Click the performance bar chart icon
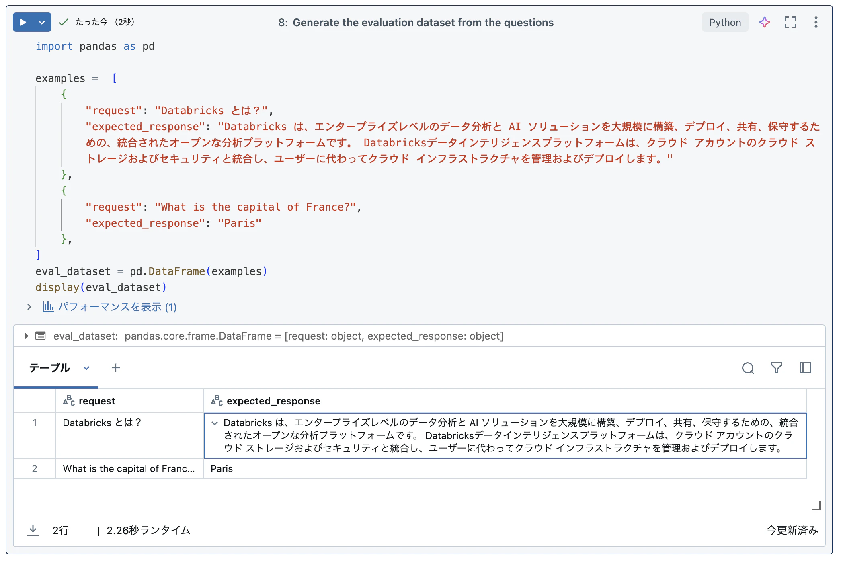 point(48,307)
